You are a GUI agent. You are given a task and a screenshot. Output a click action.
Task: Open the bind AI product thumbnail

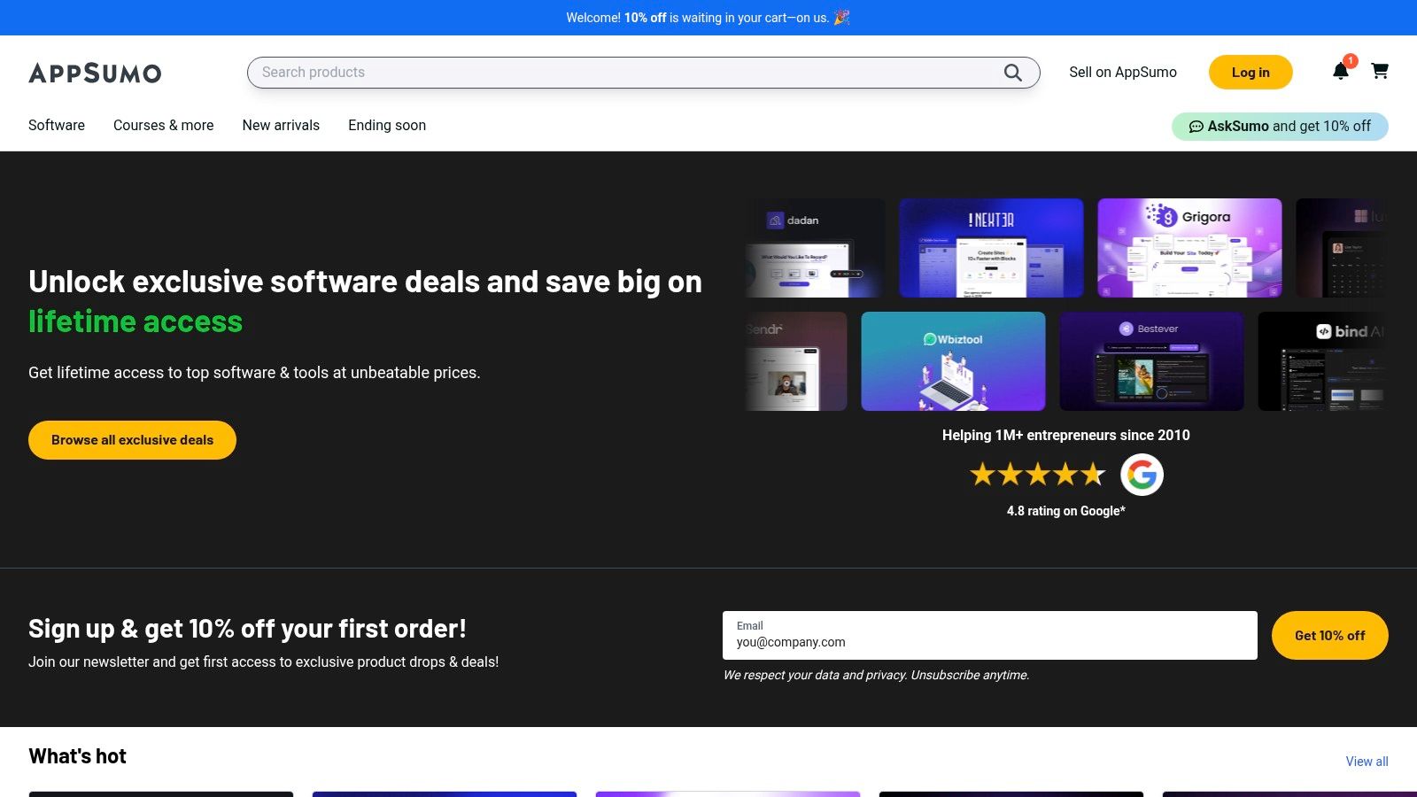pos(1323,361)
